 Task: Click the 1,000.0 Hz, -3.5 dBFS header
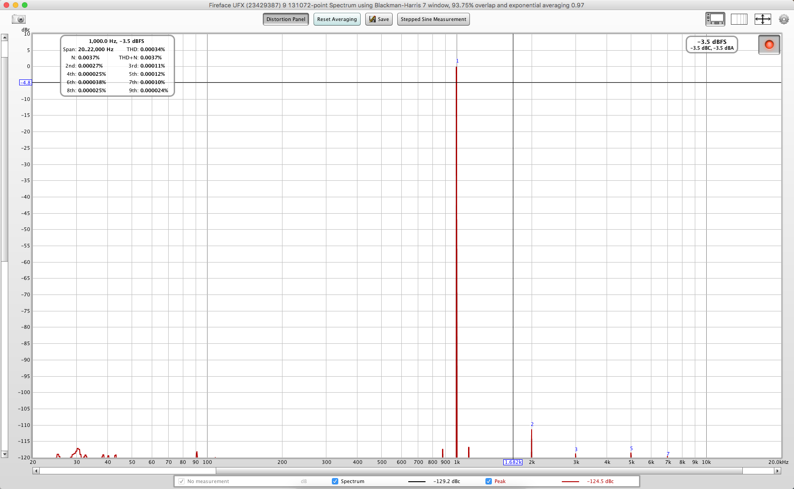point(117,41)
